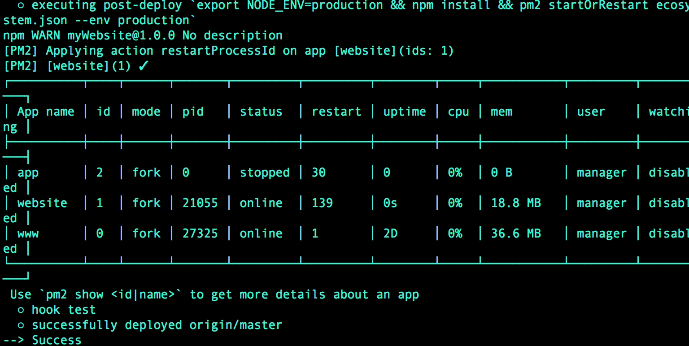Image resolution: width=689 pixels, height=346 pixels.
Task: Click the uptime column header
Action: [x=404, y=111]
